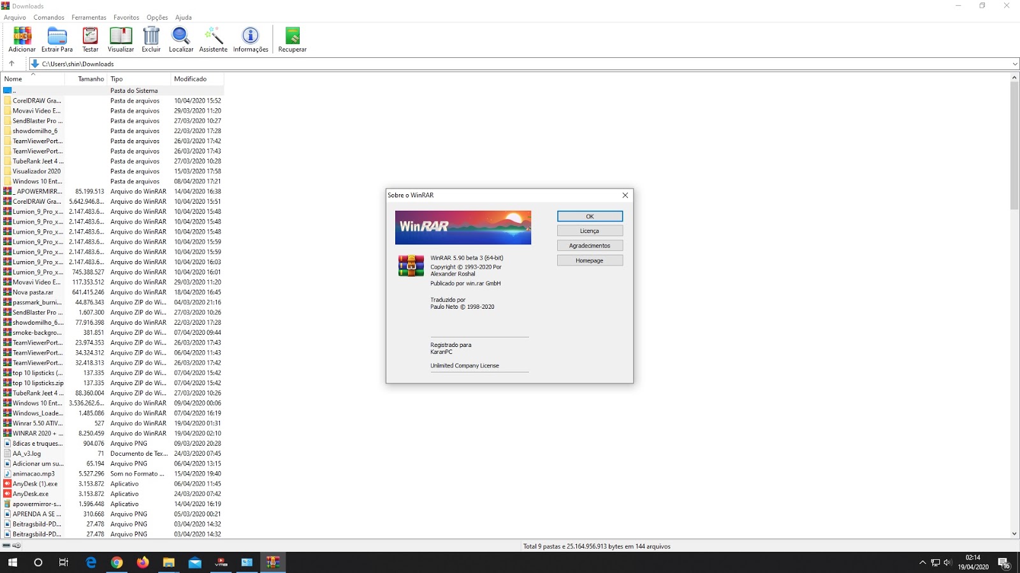This screenshot has width=1020, height=573.
Task: Open the Windows Start menu
Action: (x=13, y=562)
